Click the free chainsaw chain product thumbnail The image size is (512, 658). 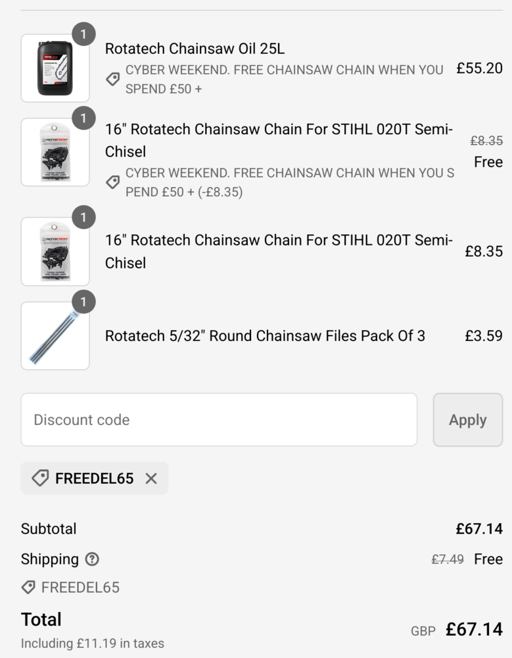[55, 152]
